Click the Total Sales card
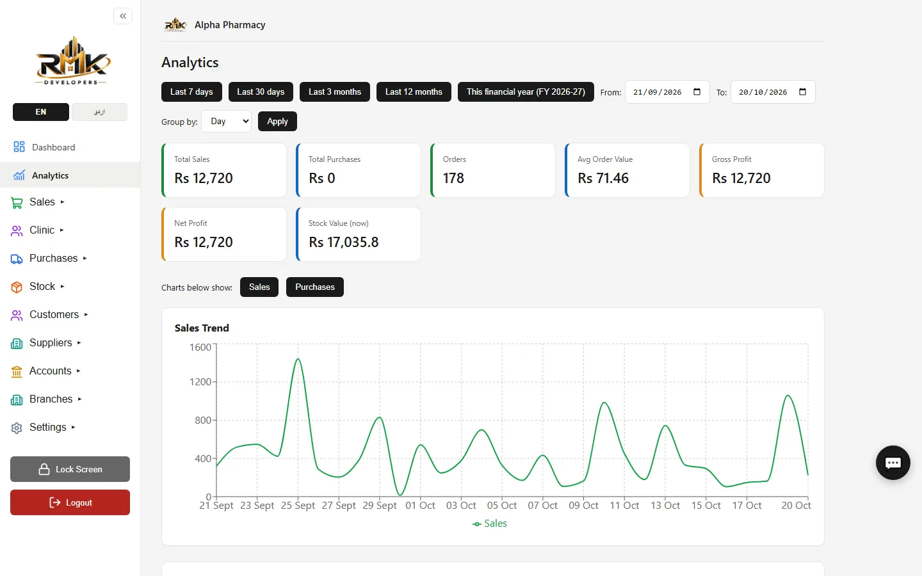Image resolution: width=922 pixels, height=576 pixels. [x=224, y=170]
